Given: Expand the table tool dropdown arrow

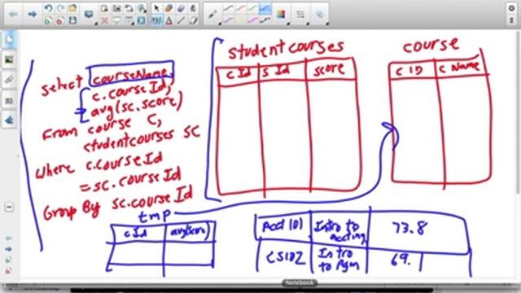Looking at the screenshot, I should coord(134,24).
